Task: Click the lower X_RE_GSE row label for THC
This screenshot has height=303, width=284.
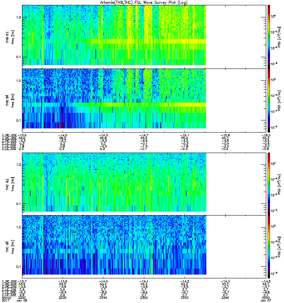Action: pyautogui.click(x=9, y=281)
